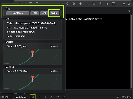The image size is (133, 99).
Task: Toggle the side panel layout icon
Action: 114,4
